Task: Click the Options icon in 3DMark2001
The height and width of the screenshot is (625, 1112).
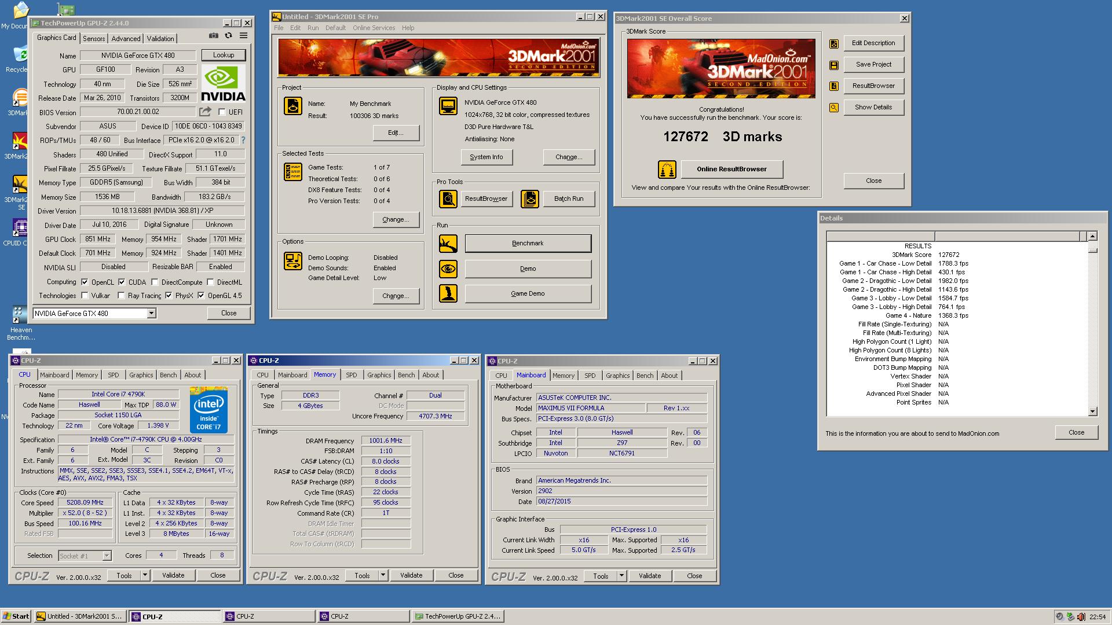Action: 293,261
